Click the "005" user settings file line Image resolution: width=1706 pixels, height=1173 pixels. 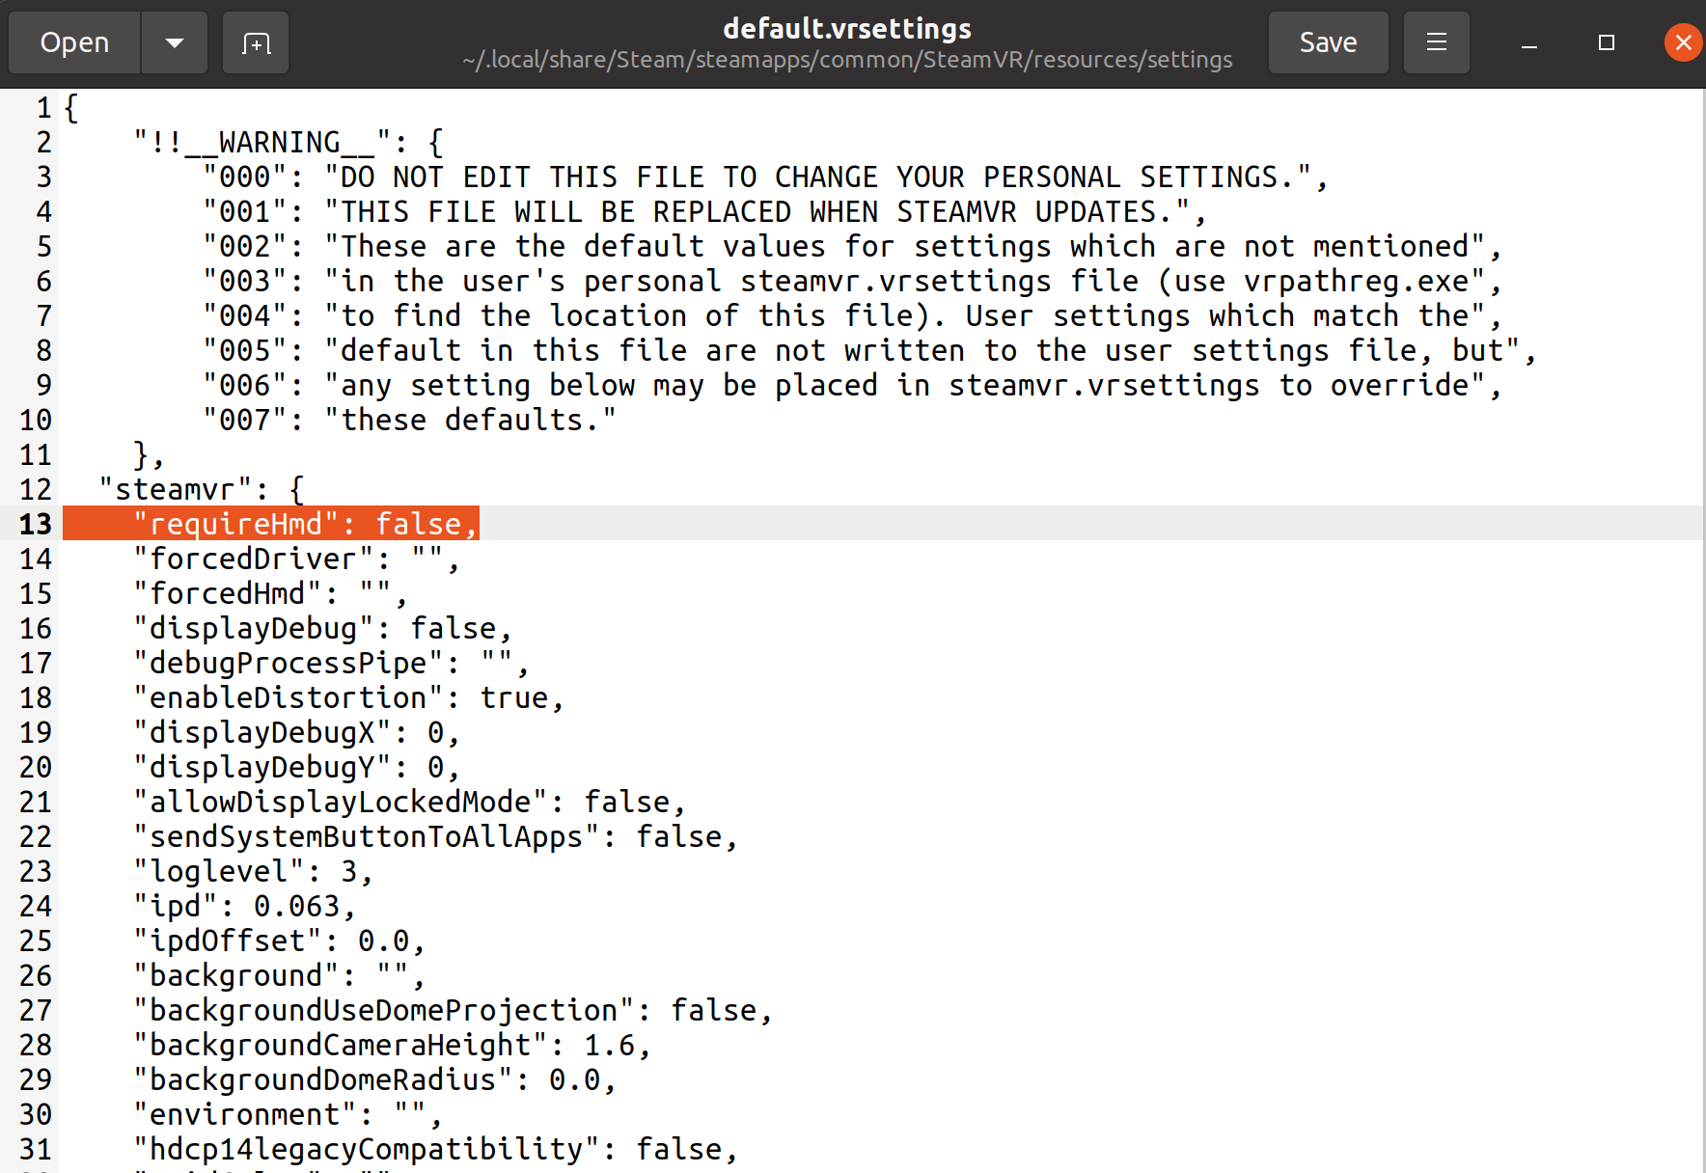869,350
